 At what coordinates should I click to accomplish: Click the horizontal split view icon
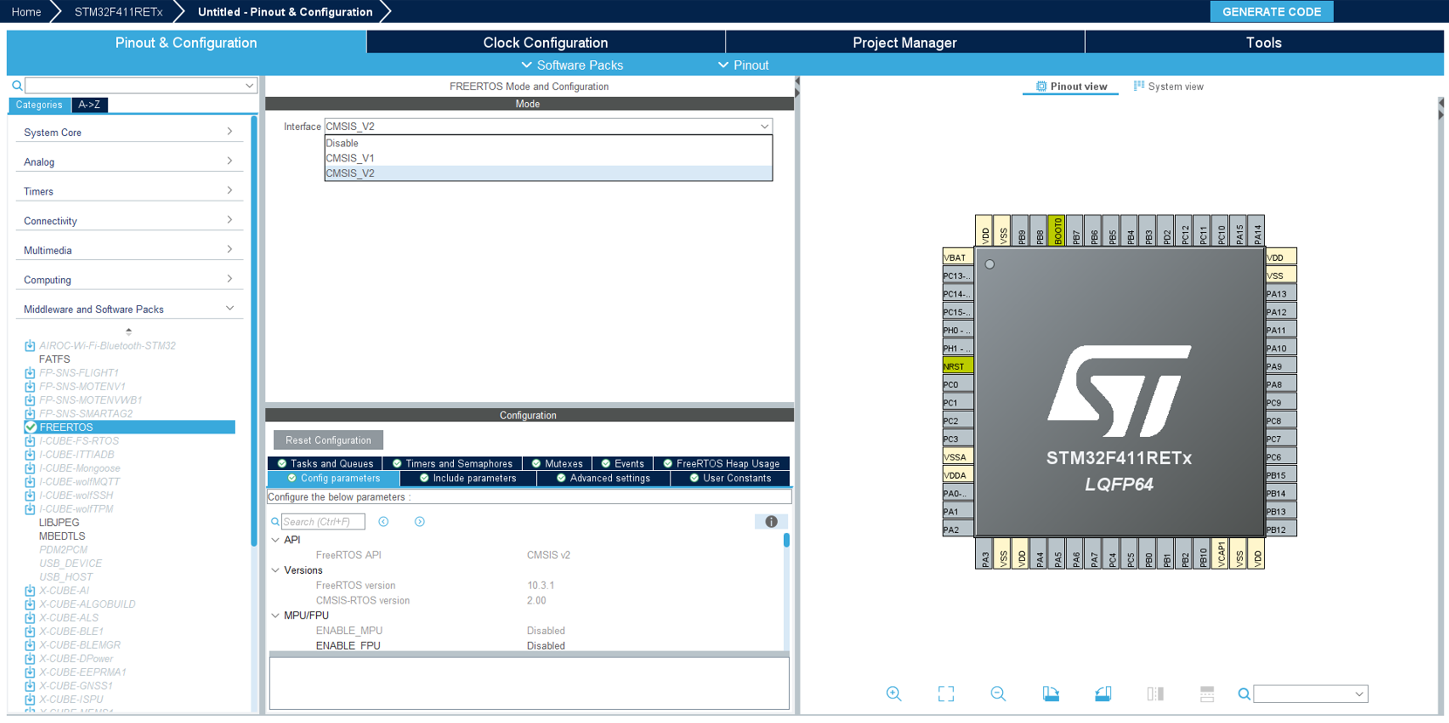point(1207,693)
